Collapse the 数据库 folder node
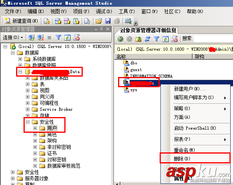Viewport: 233px width, 185px height. click(13, 53)
